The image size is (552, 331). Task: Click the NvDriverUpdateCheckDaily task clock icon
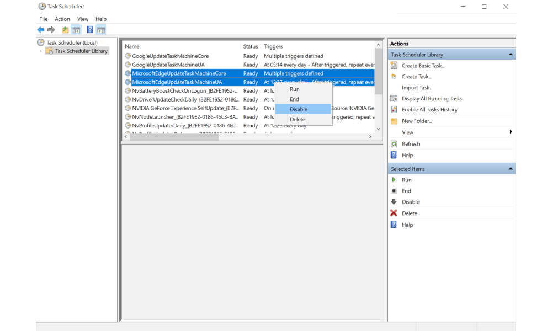[128, 99]
